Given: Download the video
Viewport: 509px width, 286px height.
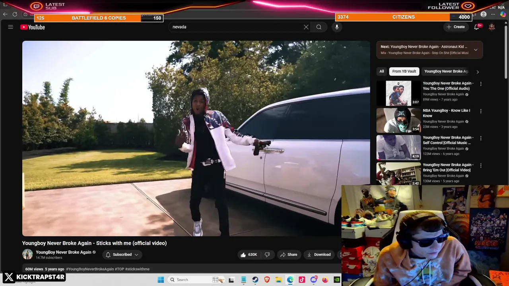Looking at the screenshot, I should coord(319,255).
